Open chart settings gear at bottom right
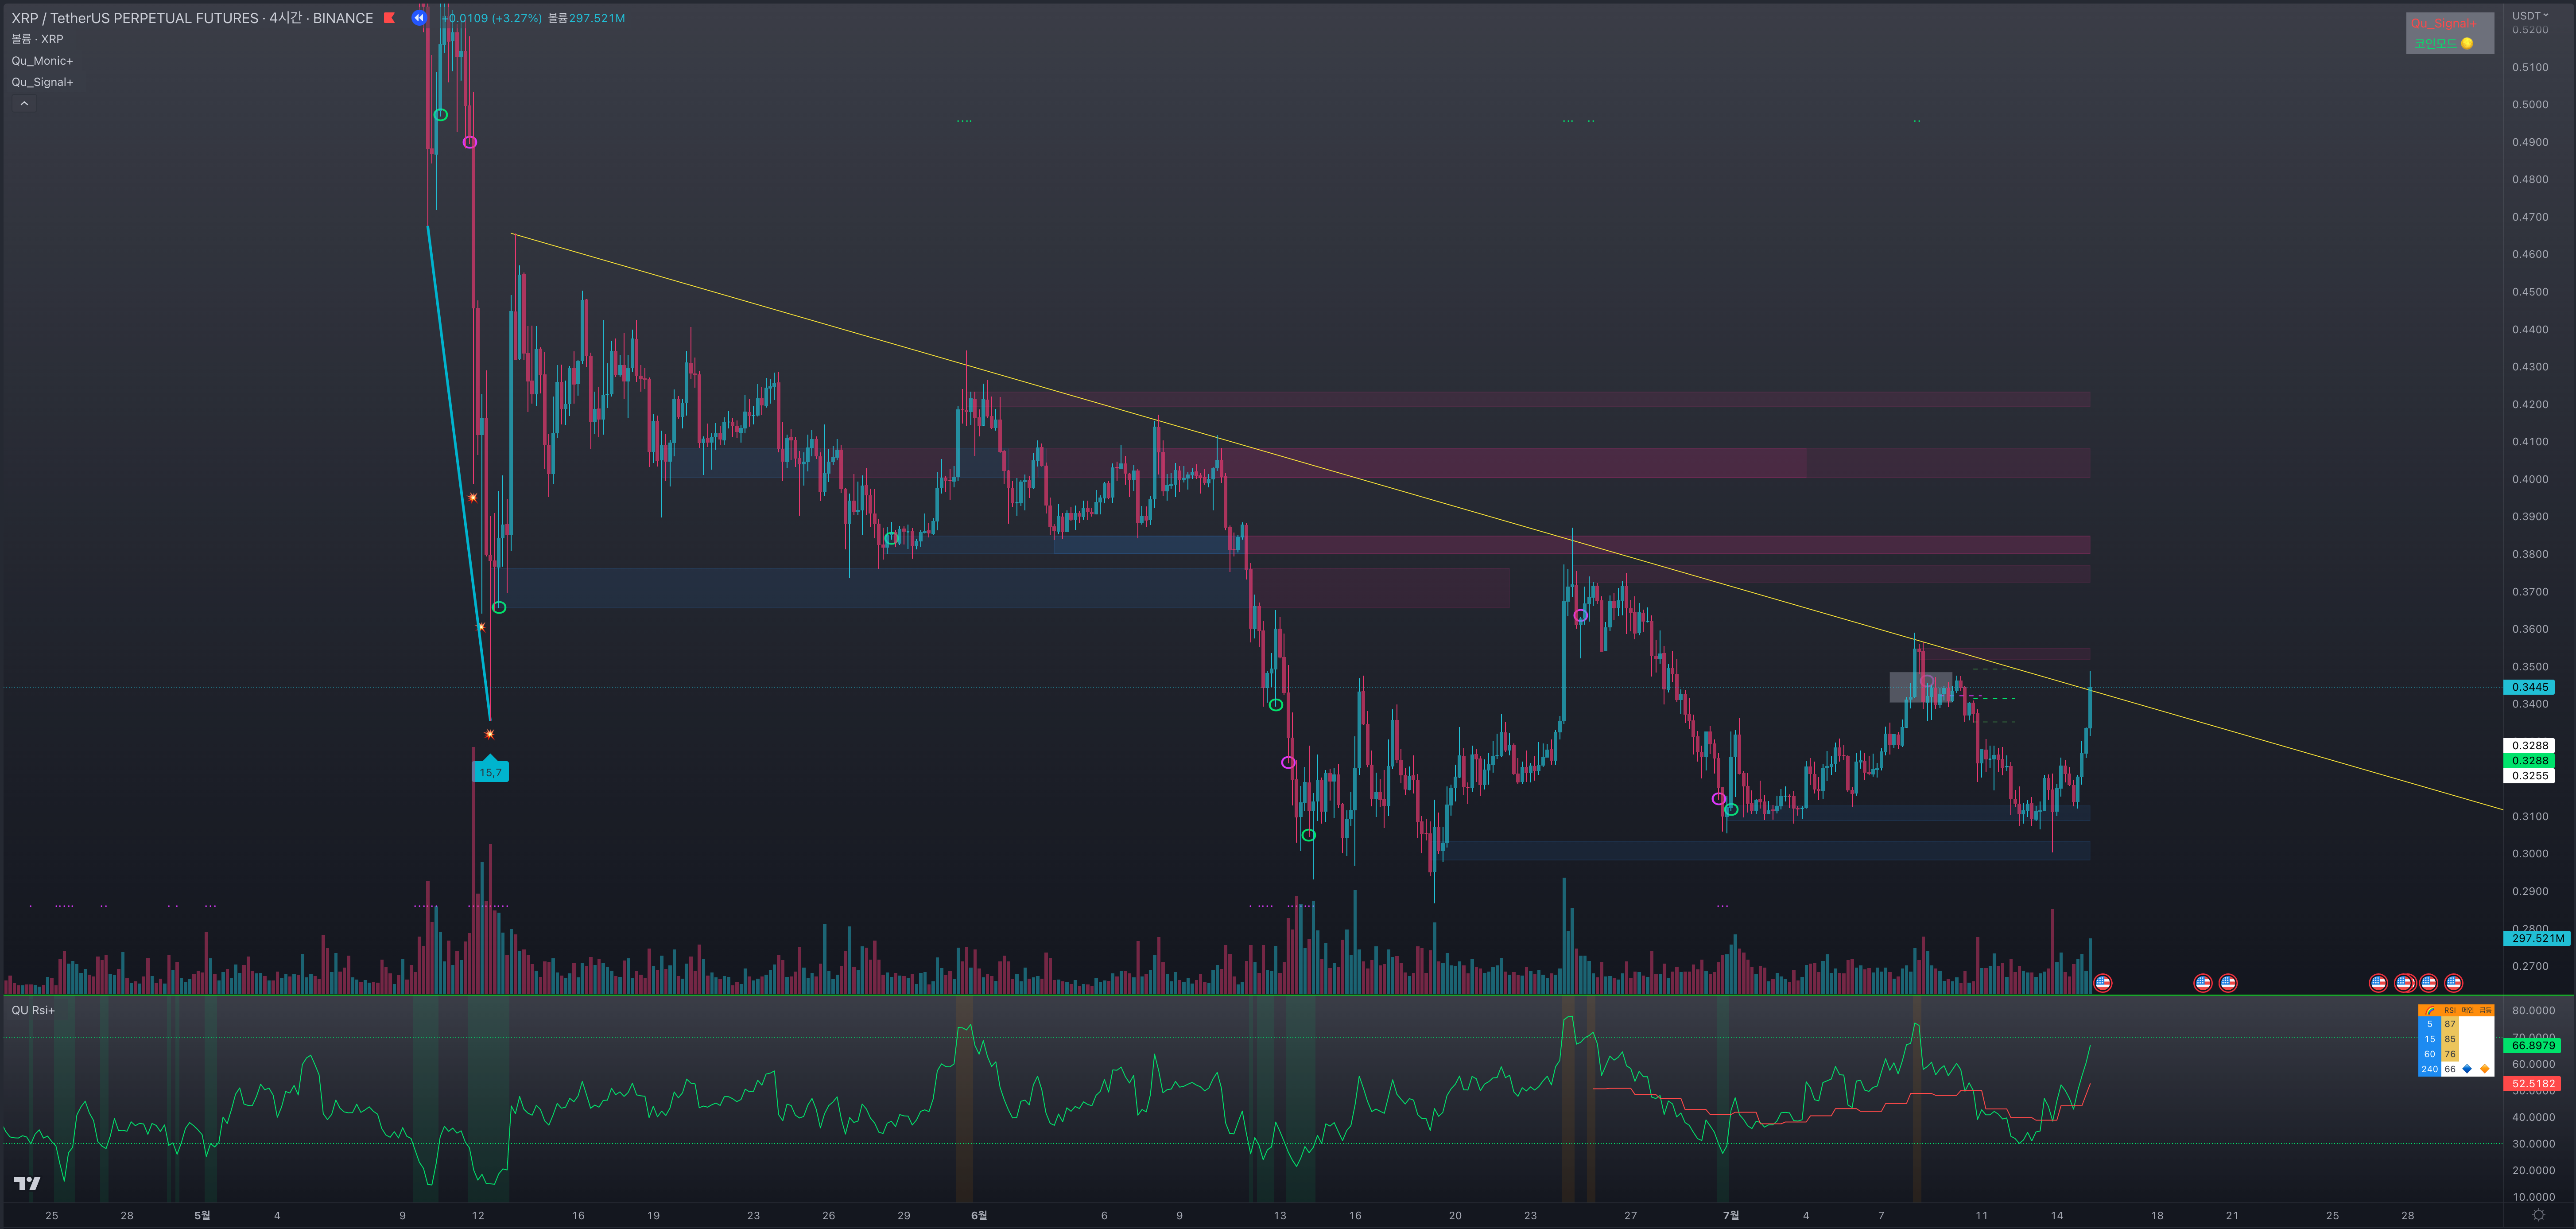The image size is (2576, 1229). (2538, 1215)
